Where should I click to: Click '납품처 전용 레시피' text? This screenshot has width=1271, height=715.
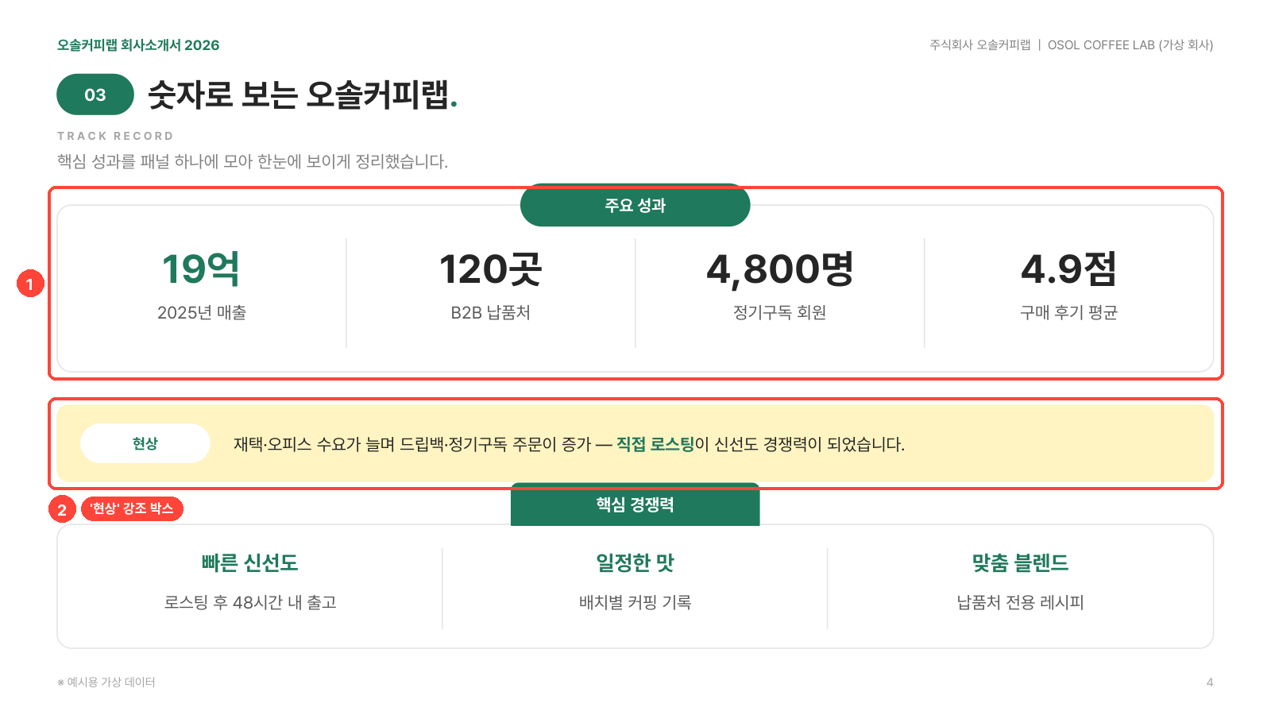click(x=1021, y=603)
